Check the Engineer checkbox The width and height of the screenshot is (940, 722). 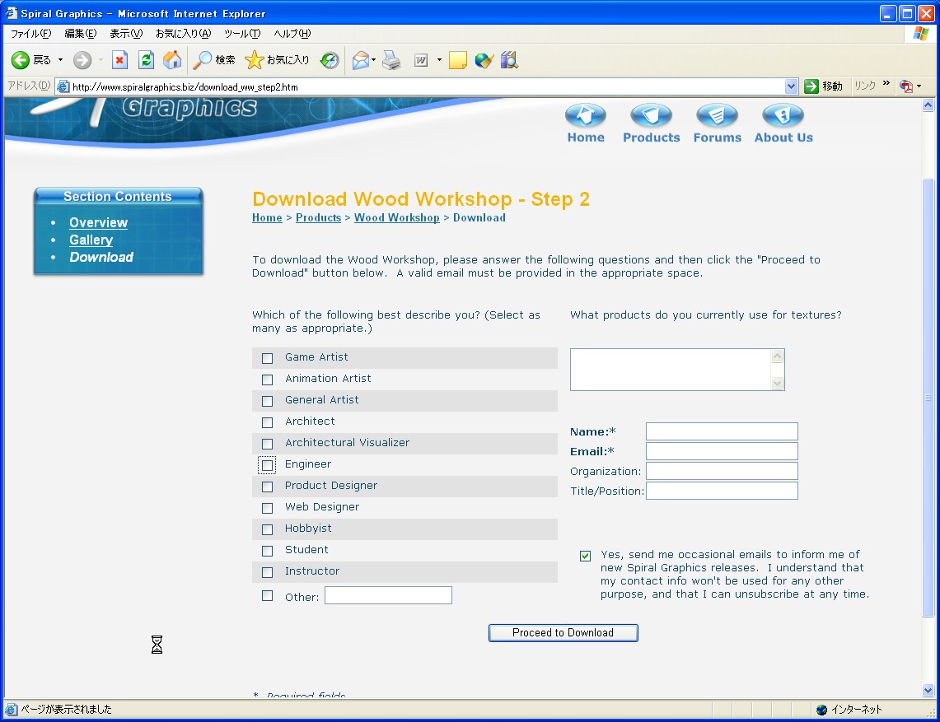click(268, 465)
